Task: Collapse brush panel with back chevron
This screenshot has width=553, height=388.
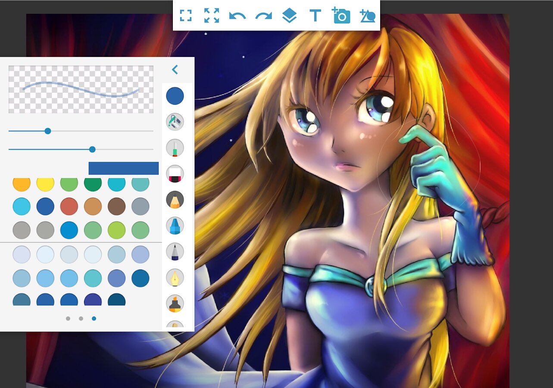Action: [x=175, y=69]
